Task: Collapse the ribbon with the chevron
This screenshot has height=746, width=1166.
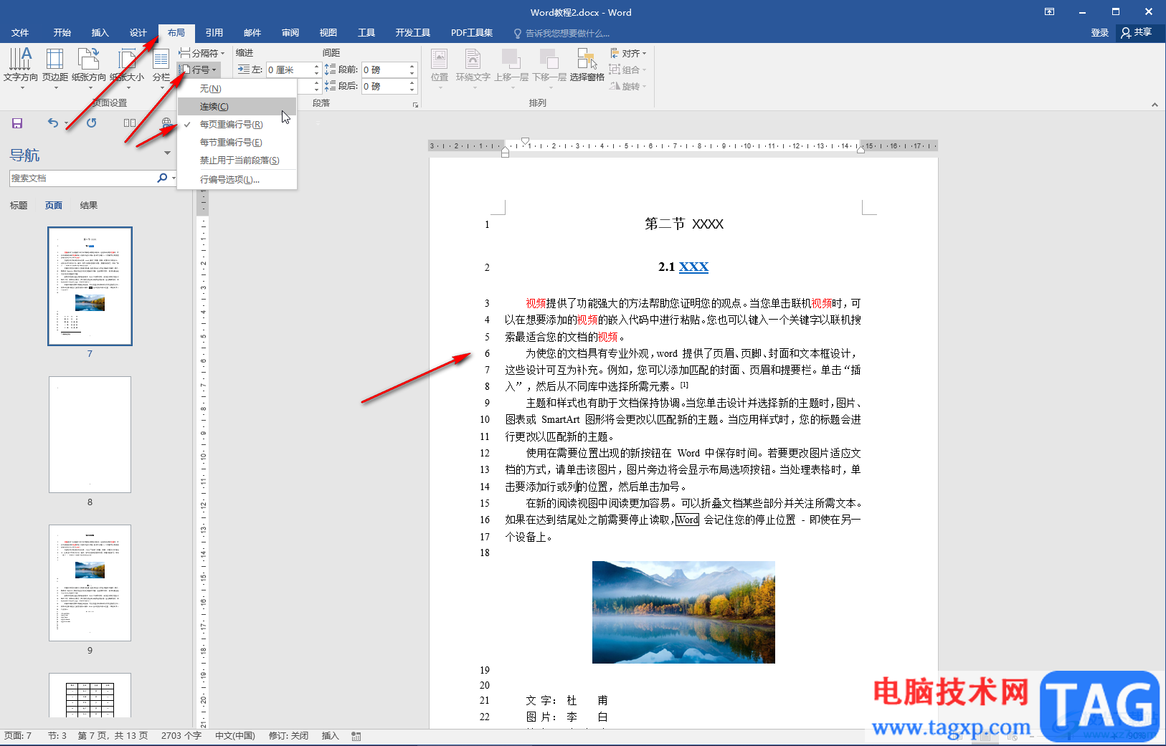Action: point(1155,105)
